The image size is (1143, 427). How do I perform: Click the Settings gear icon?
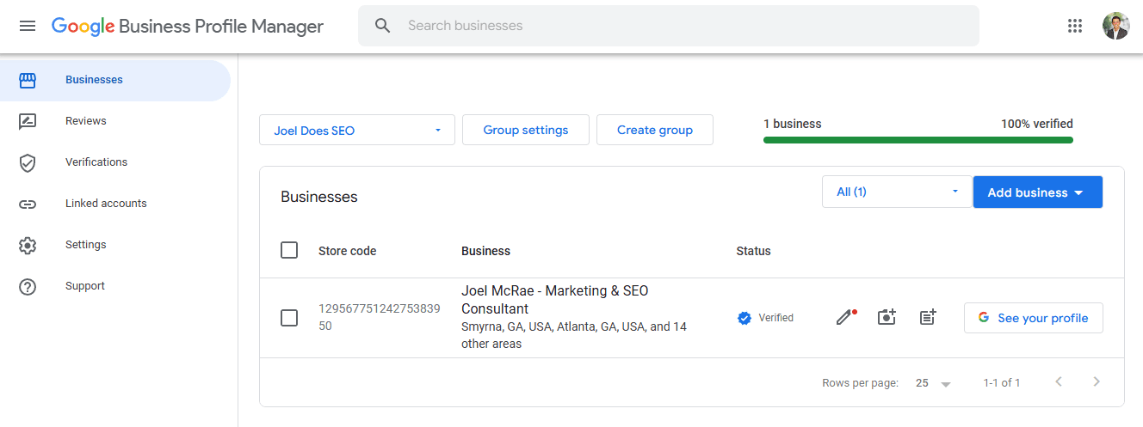pyautogui.click(x=28, y=245)
